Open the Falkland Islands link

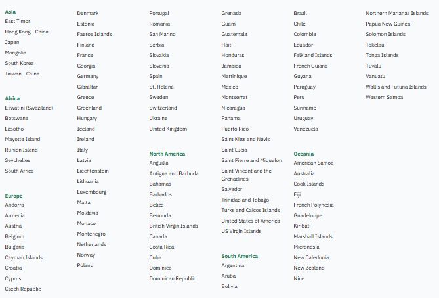[x=313, y=55]
